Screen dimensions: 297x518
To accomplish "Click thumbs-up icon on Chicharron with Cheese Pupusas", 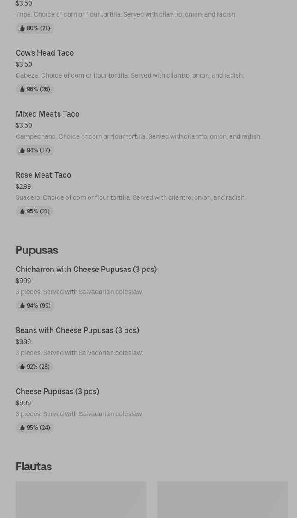I will (x=22, y=306).
